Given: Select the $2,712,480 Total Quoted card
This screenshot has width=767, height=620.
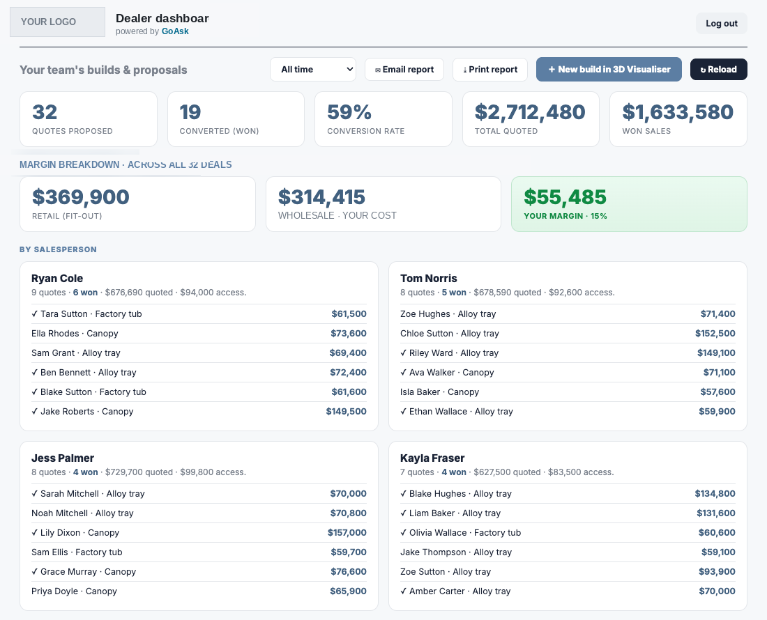Looking at the screenshot, I should pos(531,119).
